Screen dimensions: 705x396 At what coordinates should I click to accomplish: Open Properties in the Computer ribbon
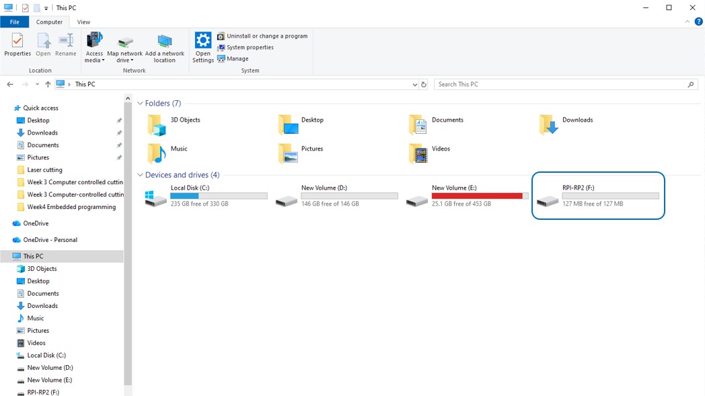click(x=17, y=45)
